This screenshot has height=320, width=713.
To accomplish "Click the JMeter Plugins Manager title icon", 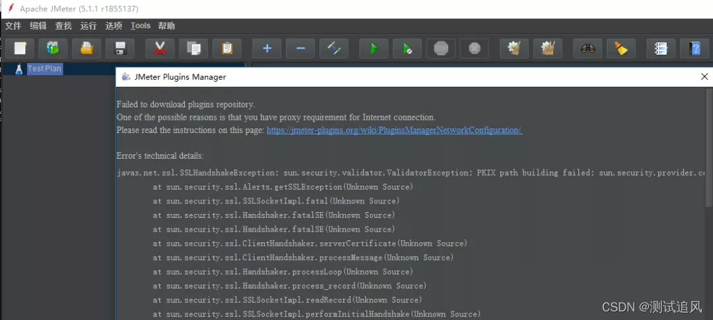I will coord(126,76).
